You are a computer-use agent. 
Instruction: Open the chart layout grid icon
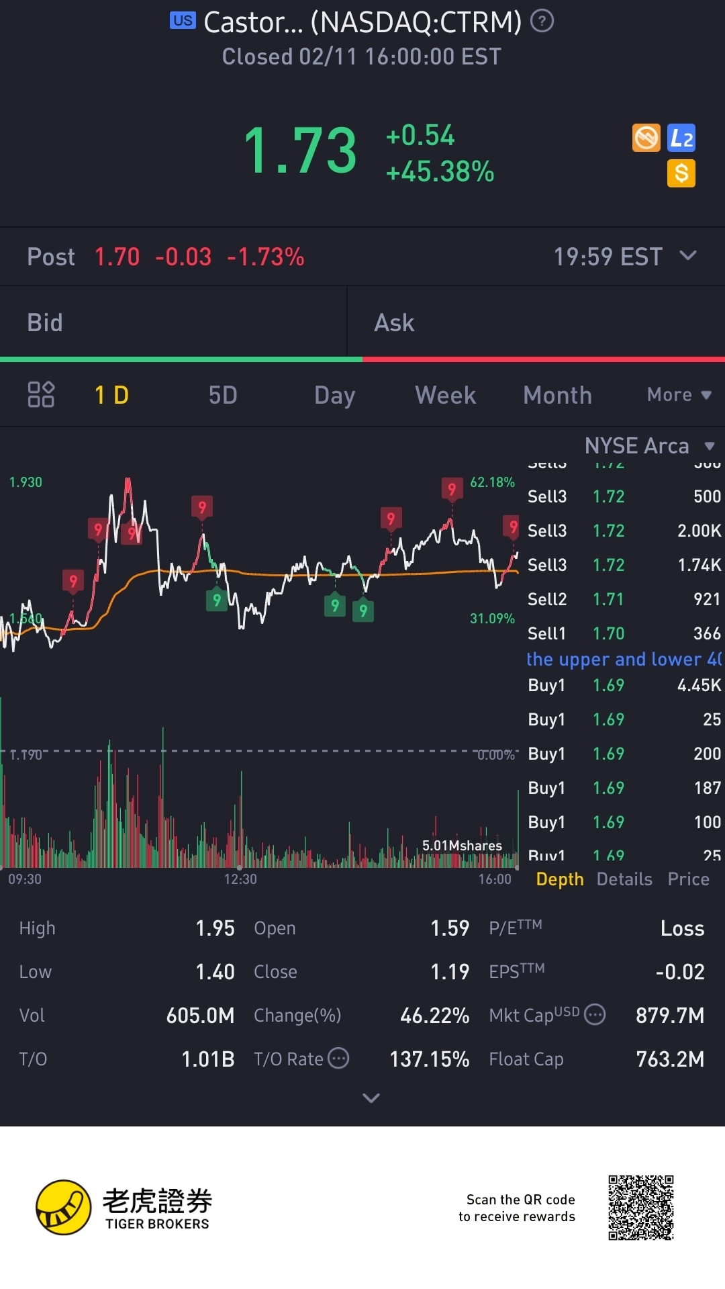coord(41,395)
